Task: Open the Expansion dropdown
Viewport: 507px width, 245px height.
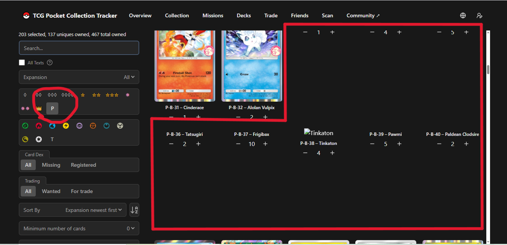Action: coord(79,77)
